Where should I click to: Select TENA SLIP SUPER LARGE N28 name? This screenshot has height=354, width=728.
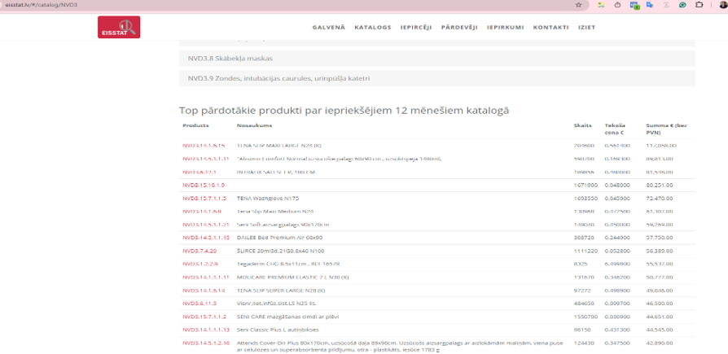281,291
